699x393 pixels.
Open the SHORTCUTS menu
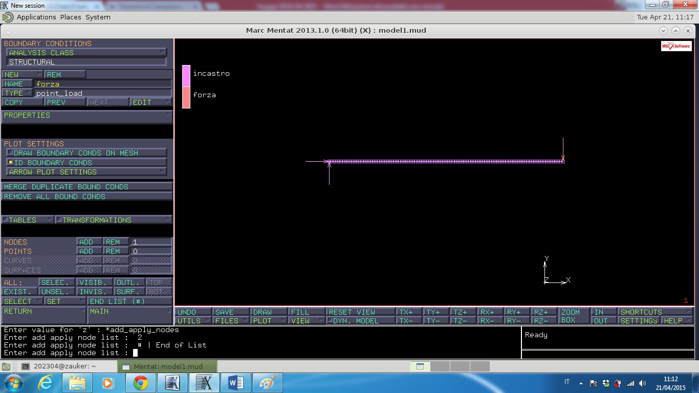pyautogui.click(x=655, y=312)
